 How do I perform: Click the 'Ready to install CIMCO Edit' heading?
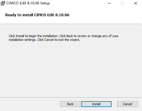pyautogui.click(x=37, y=15)
